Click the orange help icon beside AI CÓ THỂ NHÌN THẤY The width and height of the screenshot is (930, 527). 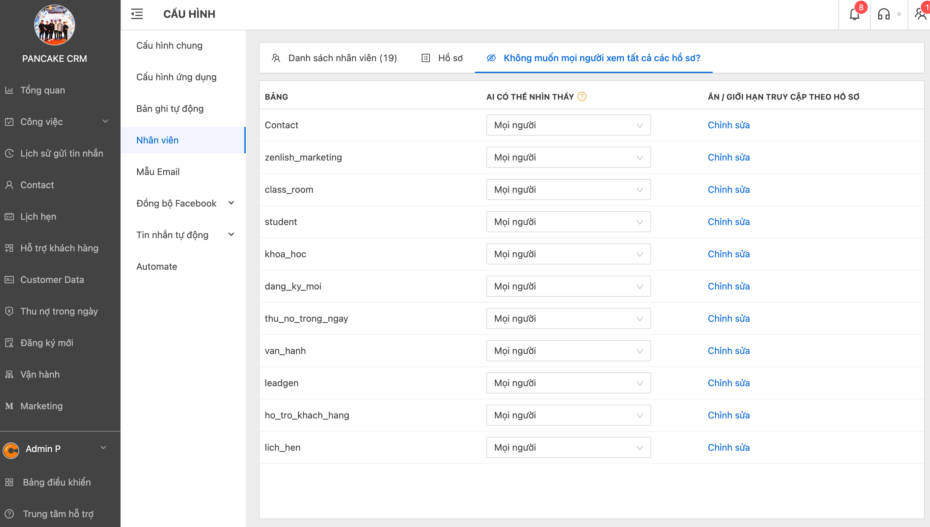coord(582,97)
